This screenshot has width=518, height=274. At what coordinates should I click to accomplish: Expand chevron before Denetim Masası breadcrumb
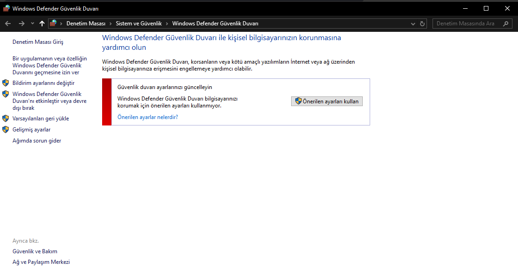pos(61,24)
